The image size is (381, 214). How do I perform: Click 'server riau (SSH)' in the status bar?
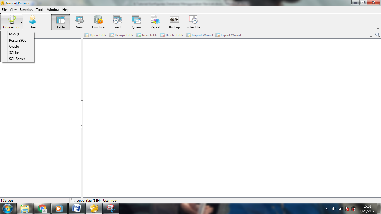88,201
